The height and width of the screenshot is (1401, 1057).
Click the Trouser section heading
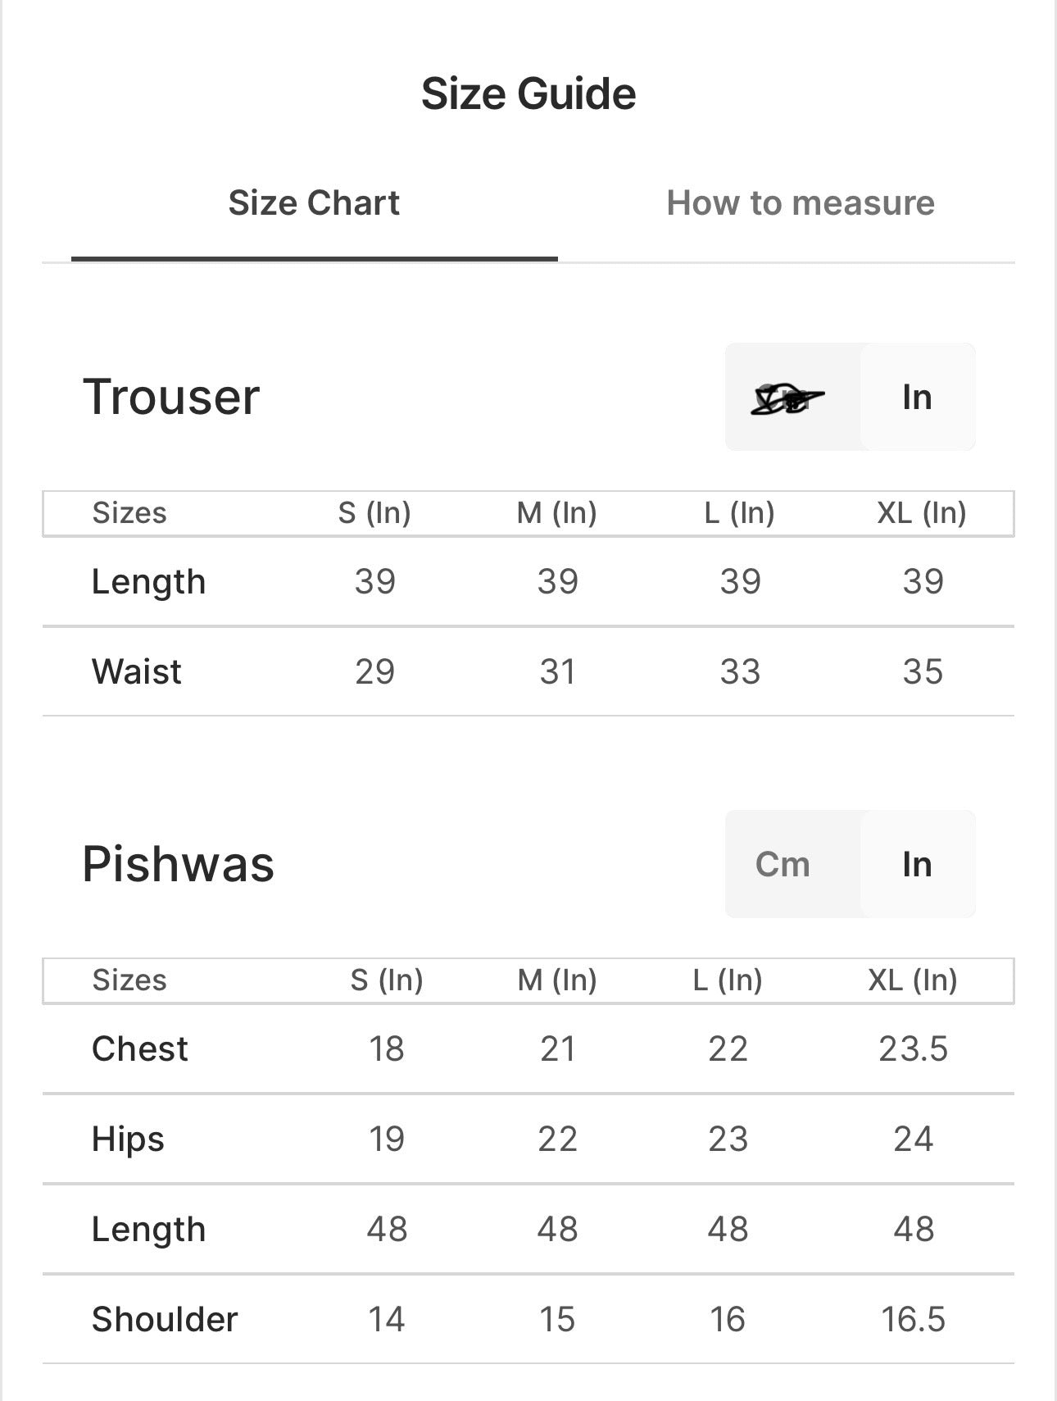coord(171,398)
